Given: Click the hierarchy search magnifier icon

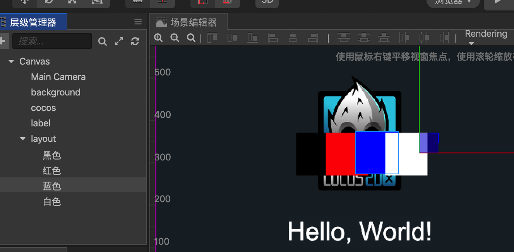Looking at the screenshot, I should point(102,41).
